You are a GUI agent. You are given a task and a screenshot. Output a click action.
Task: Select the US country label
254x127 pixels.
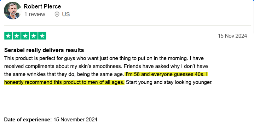66,14
